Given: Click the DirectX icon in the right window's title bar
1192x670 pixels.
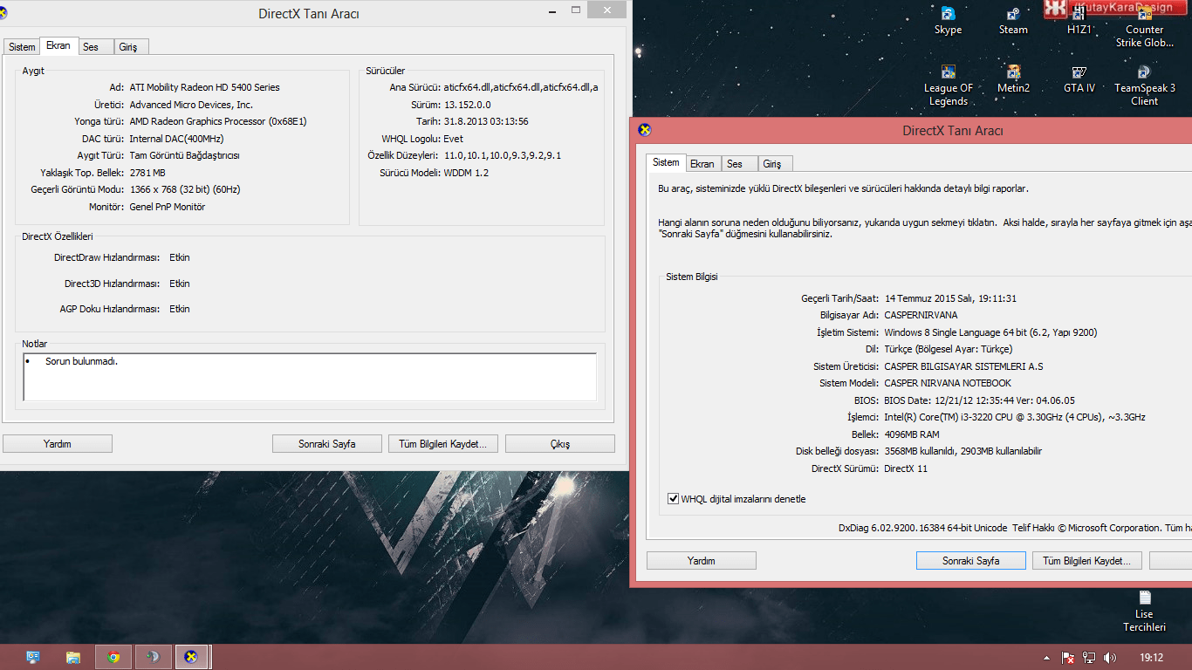Looking at the screenshot, I should [645, 131].
